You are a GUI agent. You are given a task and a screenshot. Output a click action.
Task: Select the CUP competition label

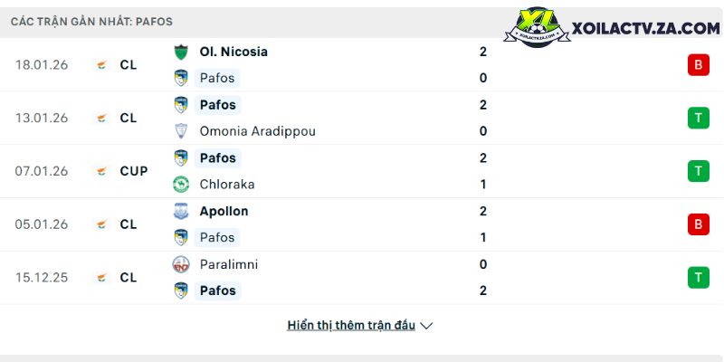pyautogui.click(x=133, y=171)
